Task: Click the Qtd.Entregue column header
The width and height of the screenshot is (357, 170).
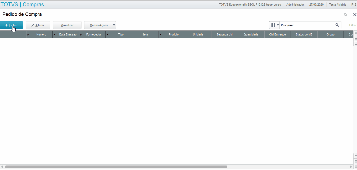Action: 277,34
